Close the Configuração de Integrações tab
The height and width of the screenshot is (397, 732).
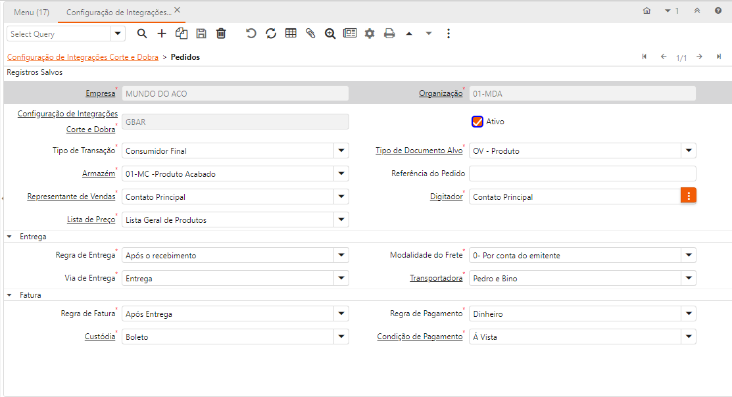pos(177,11)
